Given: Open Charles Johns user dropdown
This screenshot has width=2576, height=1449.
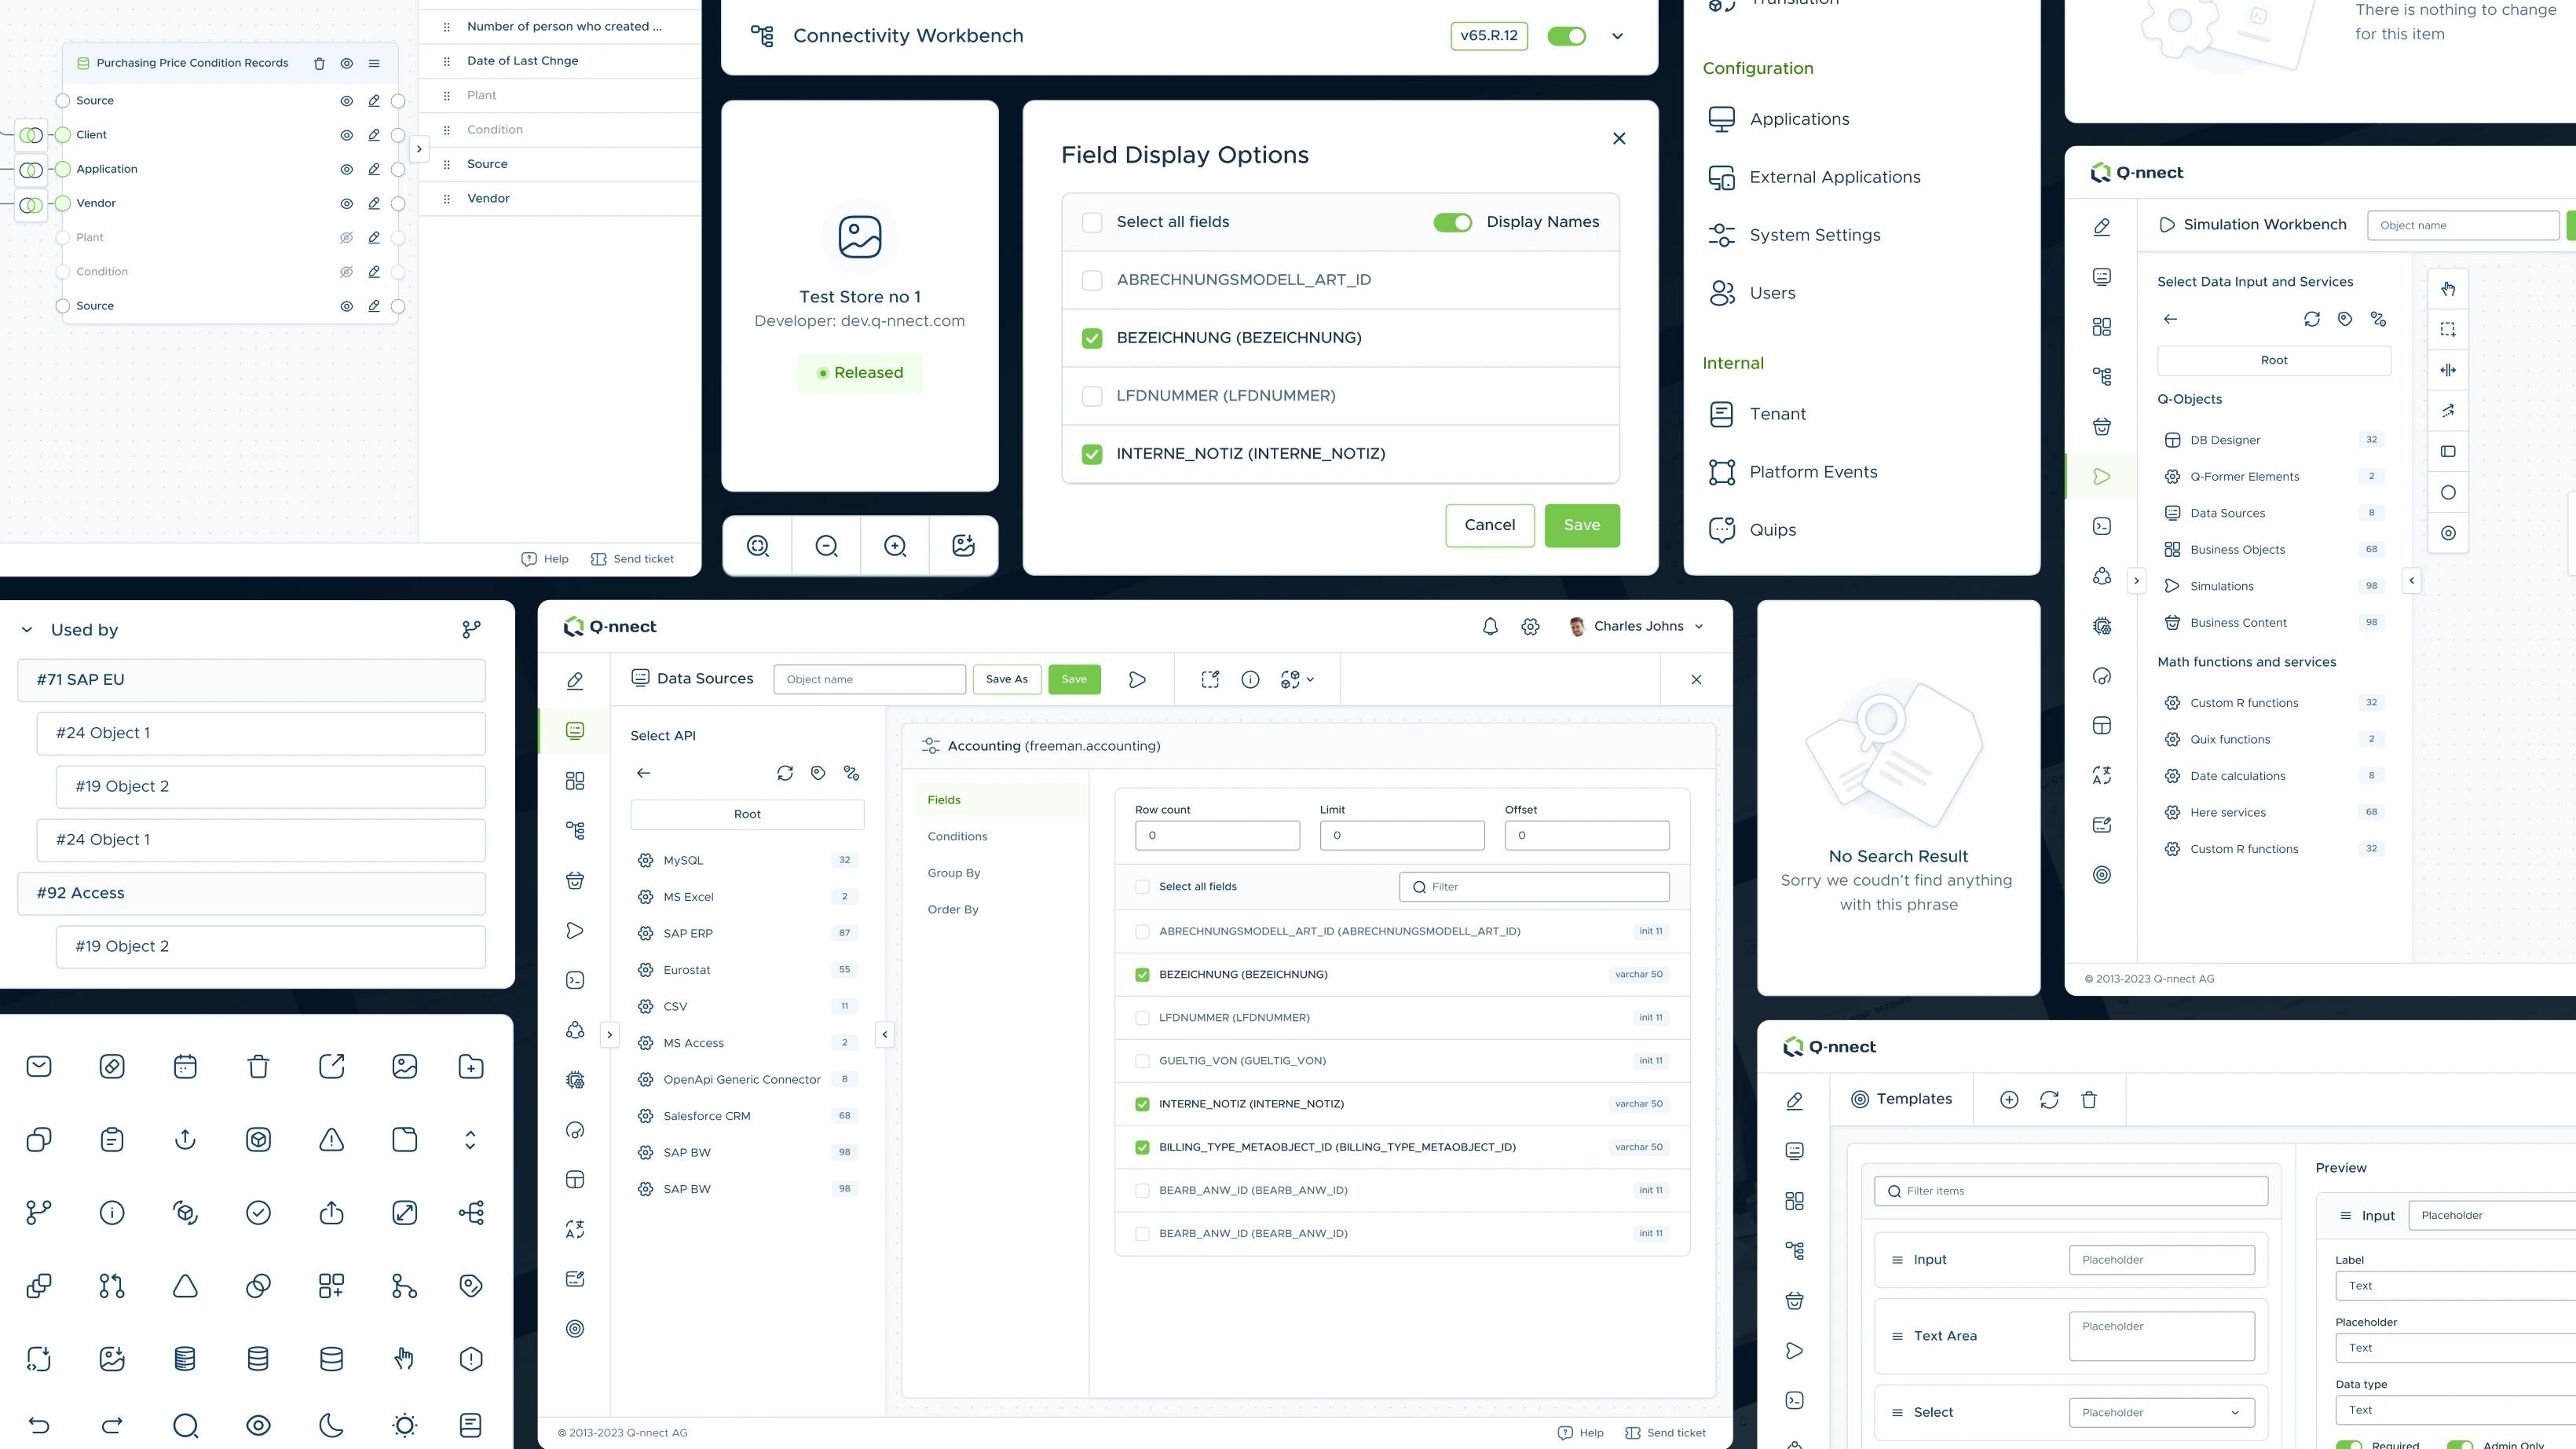Looking at the screenshot, I should pyautogui.click(x=1698, y=627).
